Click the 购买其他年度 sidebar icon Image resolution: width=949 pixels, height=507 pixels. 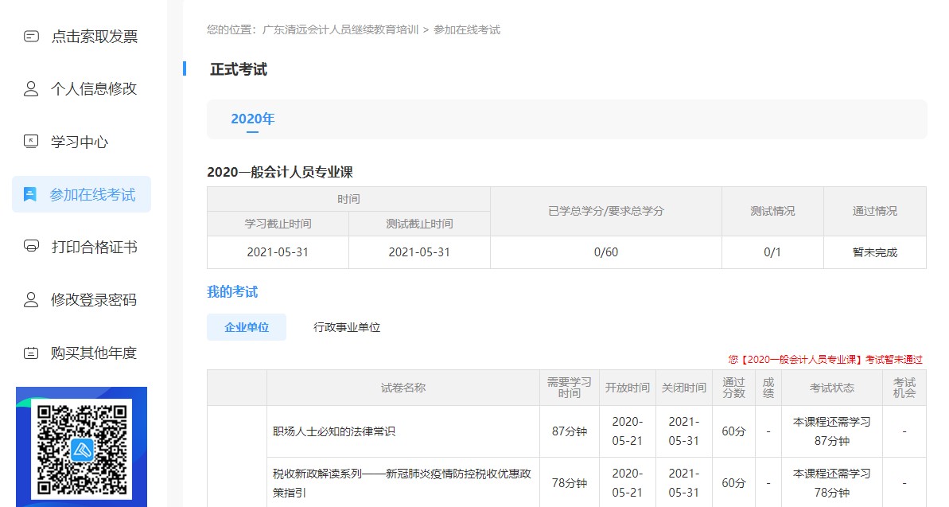pyautogui.click(x=29, y=352)
